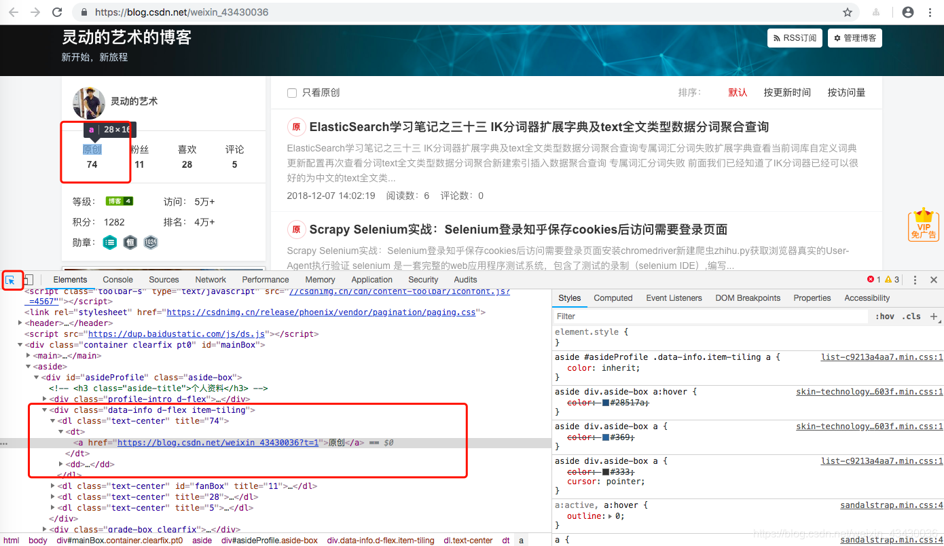The image size is (944, 546).
Task: Activate DevTools inspect element picker
Action: pos(11,280)
